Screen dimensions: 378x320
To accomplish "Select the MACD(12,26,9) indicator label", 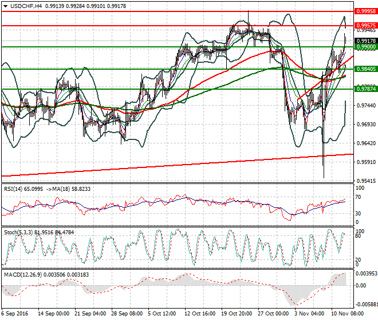I will pyautogui.click(x=22, y=274).
